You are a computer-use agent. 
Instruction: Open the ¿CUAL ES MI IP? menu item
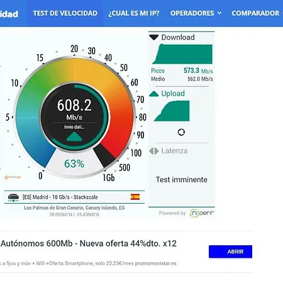(134, 13)
